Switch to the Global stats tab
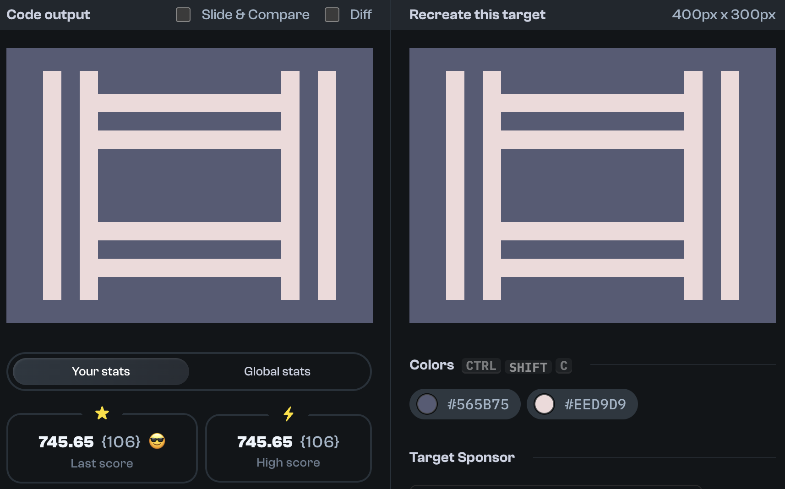The height and width of the screenshot is (489, 785). (277, 371)
